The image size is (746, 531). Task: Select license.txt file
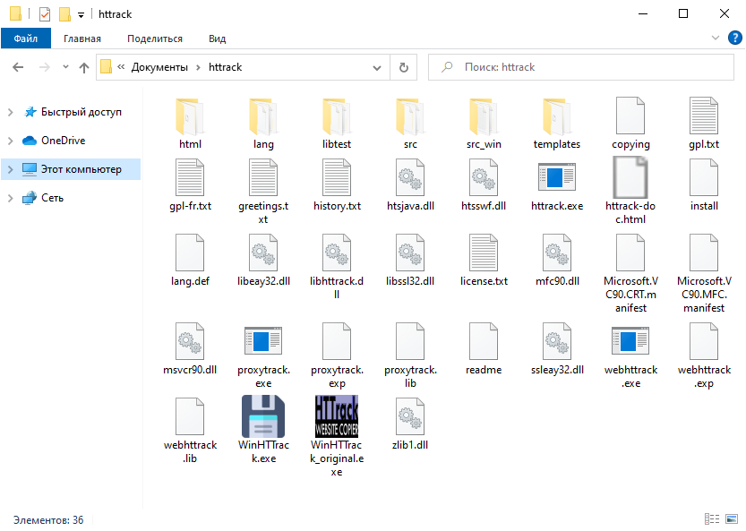484,261
